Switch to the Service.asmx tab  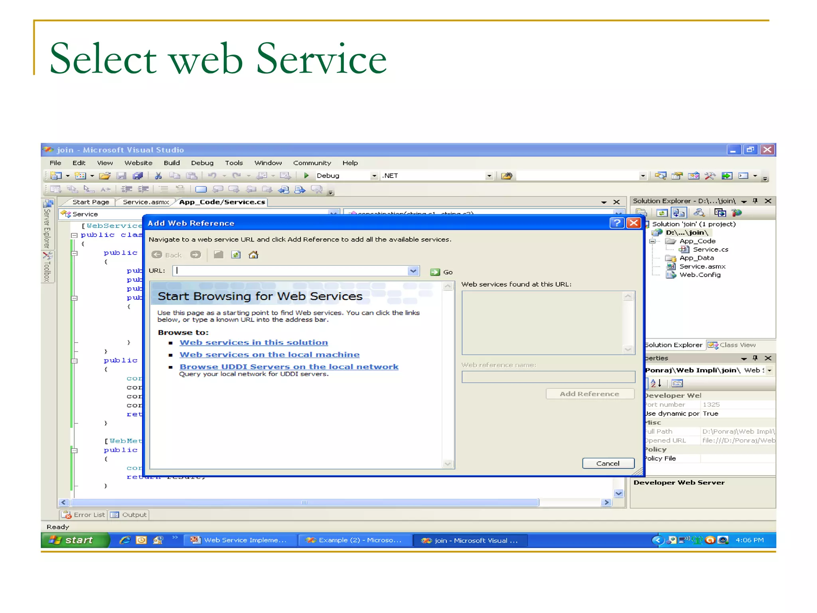(146, 202)
